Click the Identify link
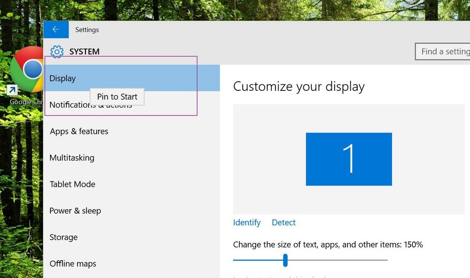The image size is (470, 278). 246,222
